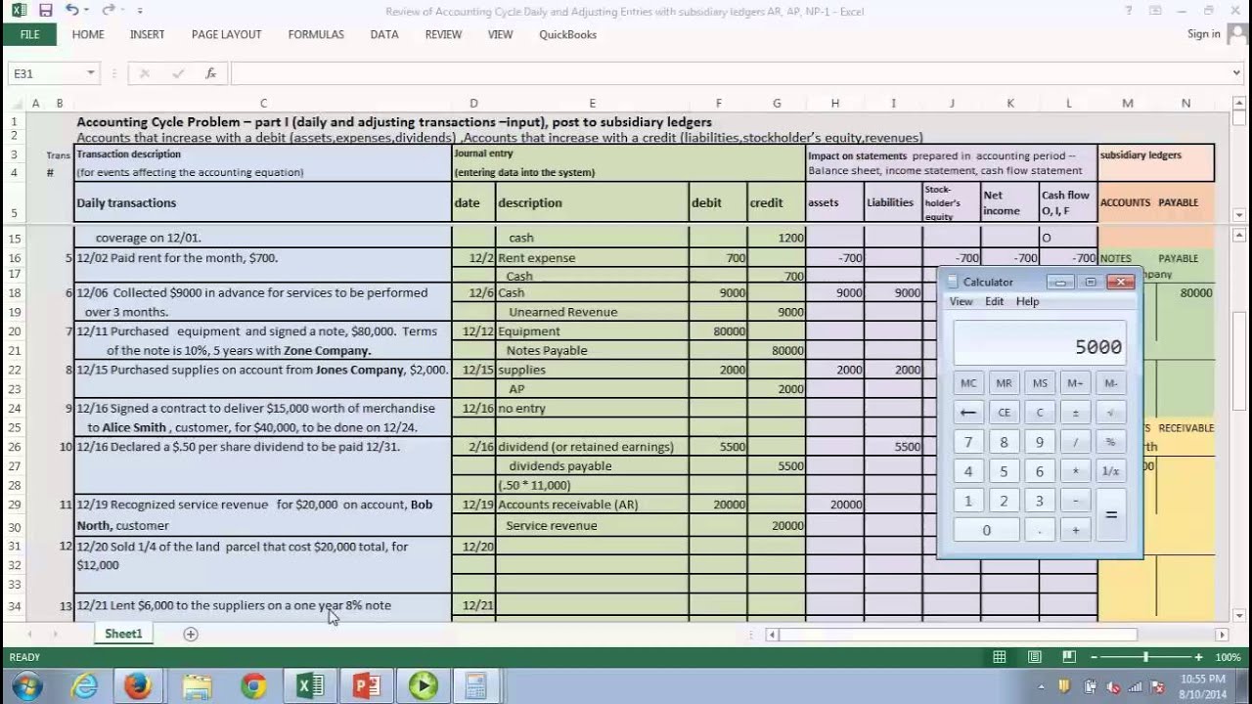Switch to the HOME ribbon tab
The image size is (1252, 704).
click(88, 34)
